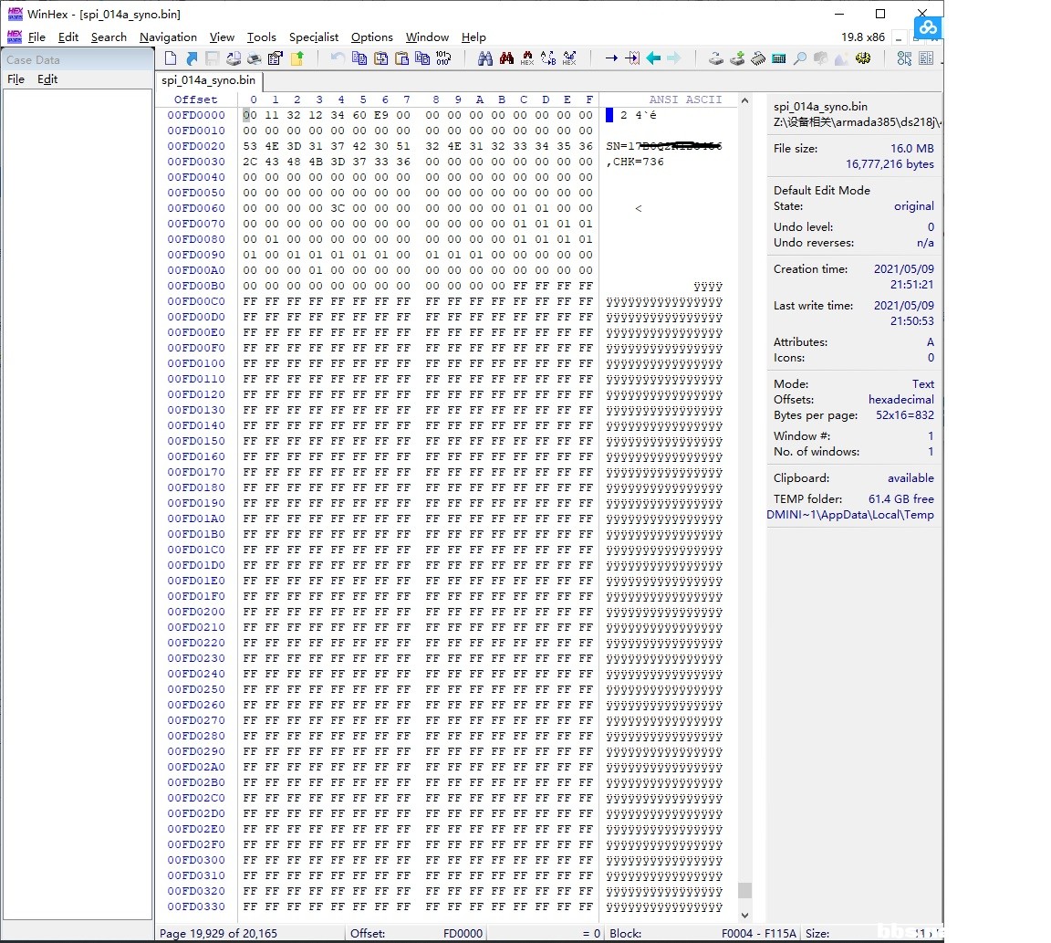1051x943 pixels.
Task: Open the Search menu
Action: (x=109, y=37)
